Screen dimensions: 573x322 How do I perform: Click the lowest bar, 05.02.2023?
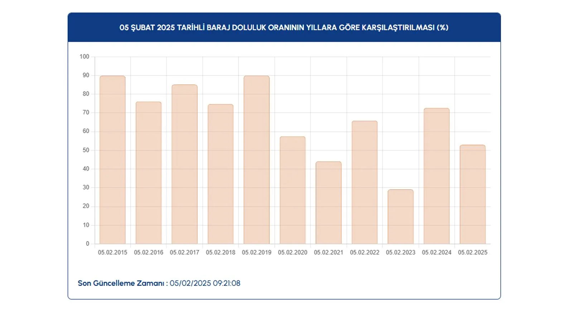400,217
